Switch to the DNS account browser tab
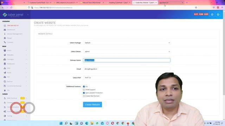The width and height of the screenshot is (225, 126). click(65, 2)
